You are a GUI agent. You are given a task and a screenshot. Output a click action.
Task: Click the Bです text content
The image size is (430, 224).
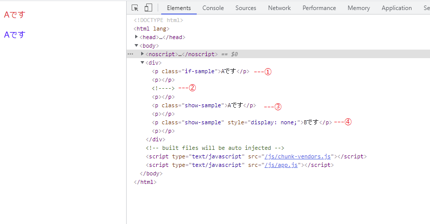coord(311,122)
